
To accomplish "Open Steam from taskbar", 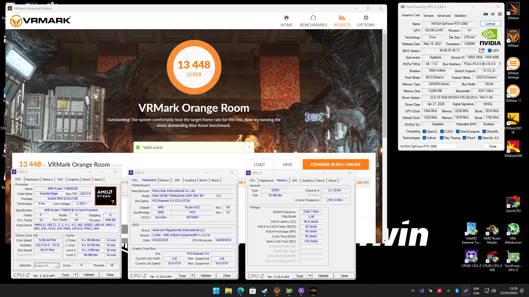I will 265,291.
